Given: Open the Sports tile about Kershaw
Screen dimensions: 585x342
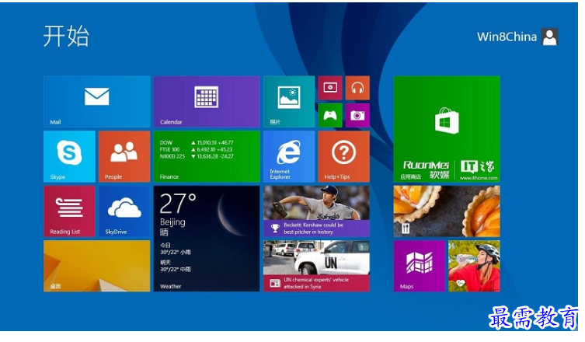Looking at the screenshot, I should point(316,211).
